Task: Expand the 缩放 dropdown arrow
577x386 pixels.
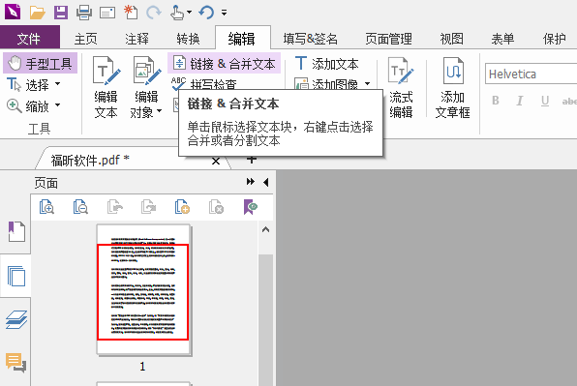Action: coord(58,105)
